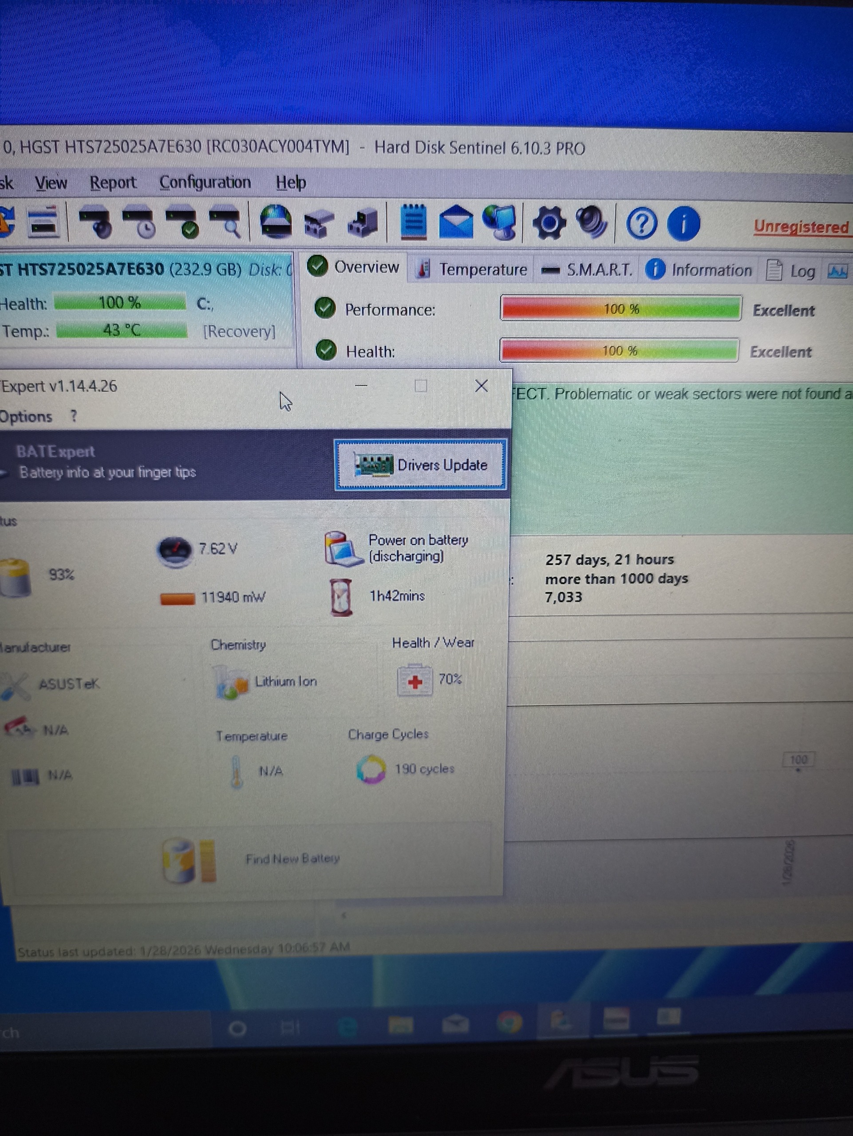Click the blue envelope email report icon

(455, 223)
